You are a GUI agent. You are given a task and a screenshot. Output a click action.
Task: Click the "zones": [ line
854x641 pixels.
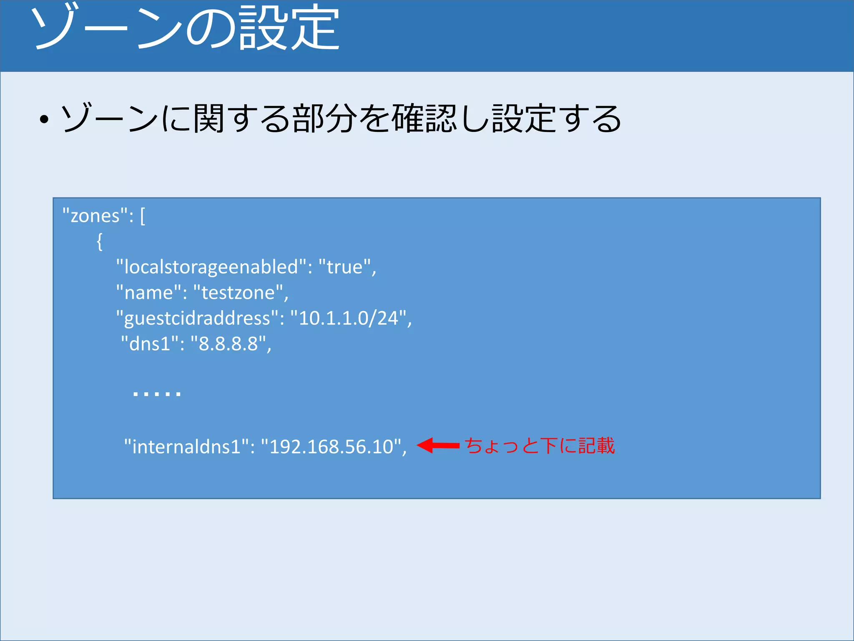click(x=103, y=216)
